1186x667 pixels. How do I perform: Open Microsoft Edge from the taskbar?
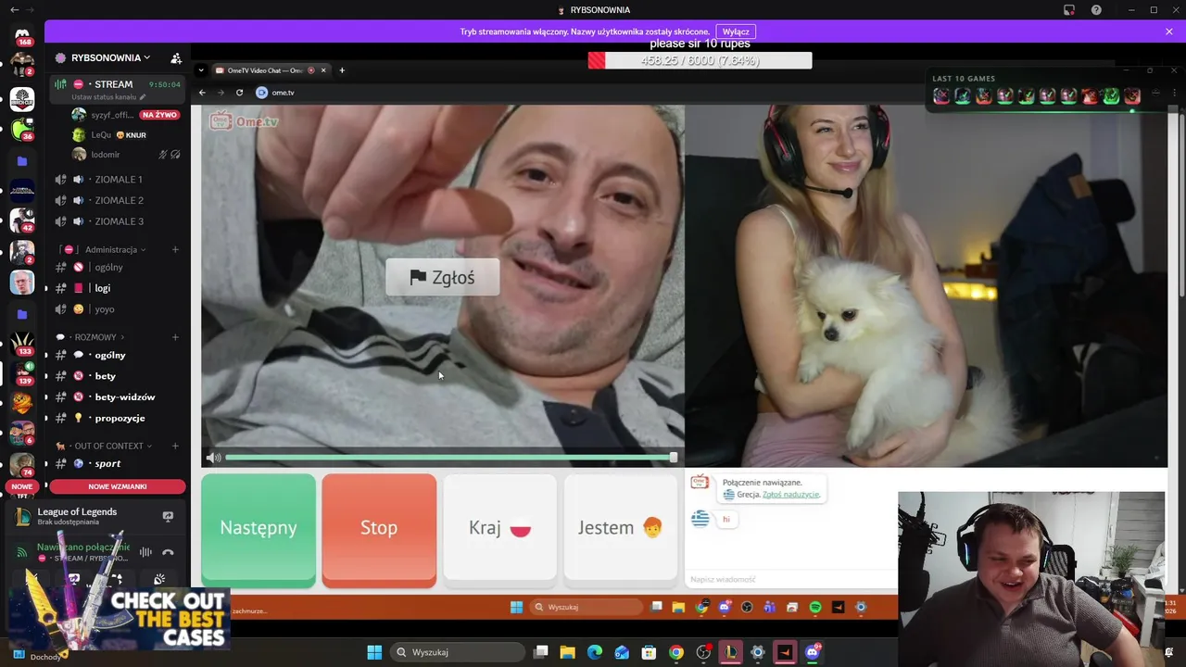tap(594, 652)
